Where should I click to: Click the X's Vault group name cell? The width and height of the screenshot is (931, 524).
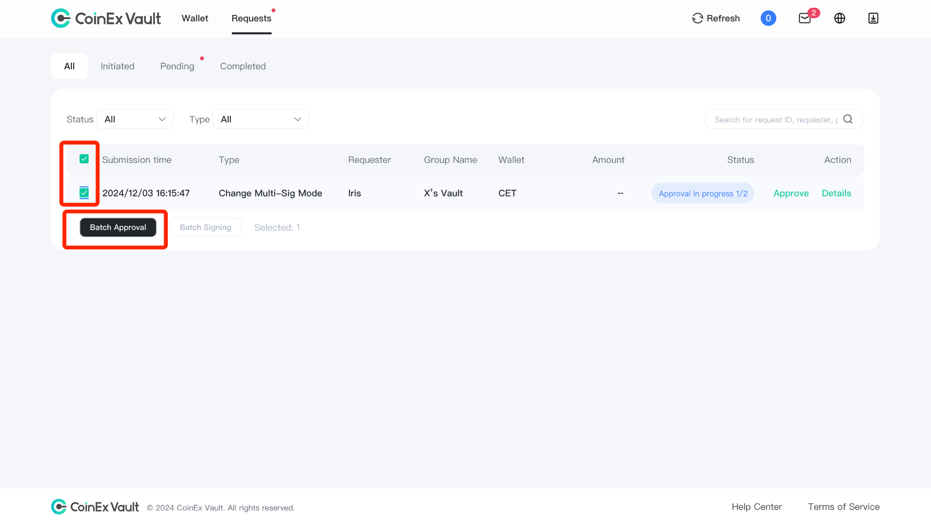point(443,193)
